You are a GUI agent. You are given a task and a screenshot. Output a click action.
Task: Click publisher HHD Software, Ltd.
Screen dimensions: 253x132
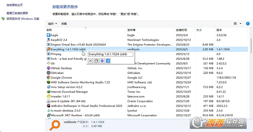coord(140,82)
